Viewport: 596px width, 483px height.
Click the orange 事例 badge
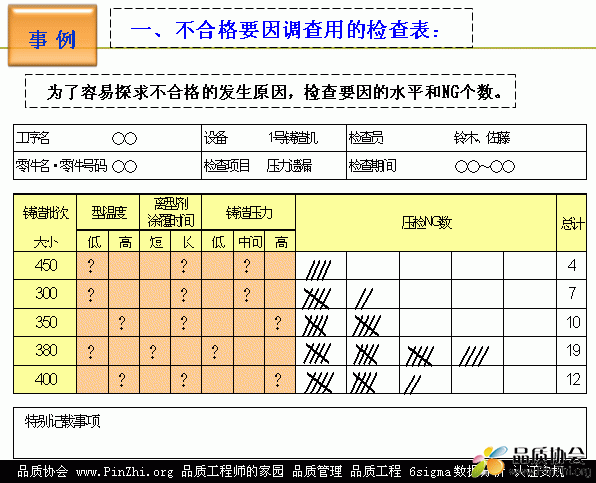pyautogui.click(x=53, y=36)
